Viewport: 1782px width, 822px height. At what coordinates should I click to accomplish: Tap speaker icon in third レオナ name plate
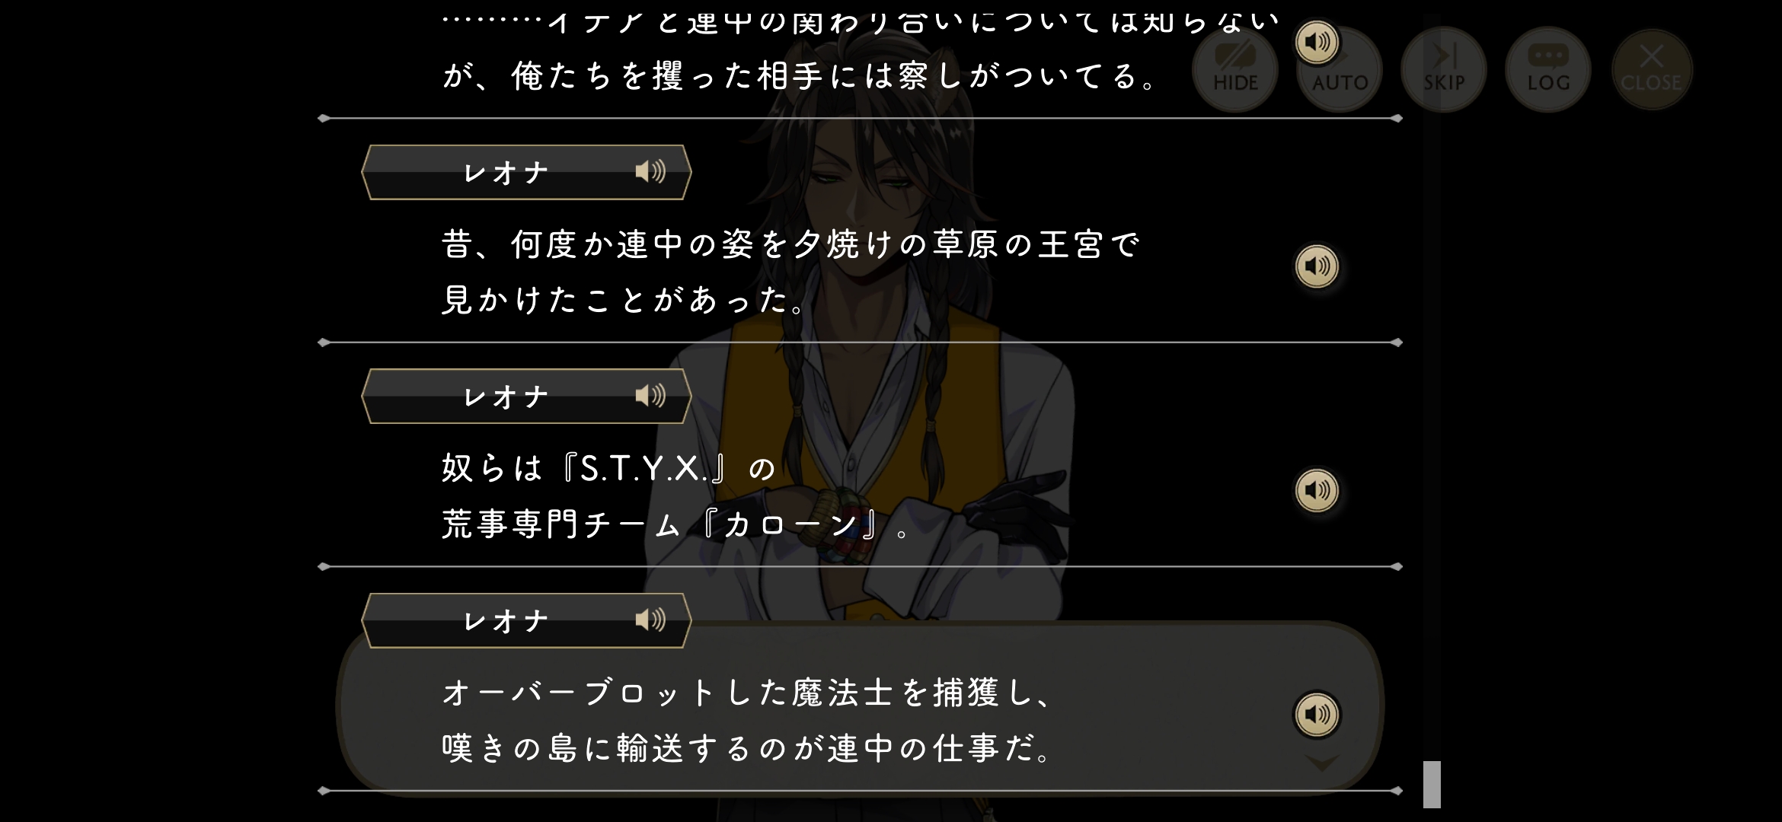pos(650,620)
